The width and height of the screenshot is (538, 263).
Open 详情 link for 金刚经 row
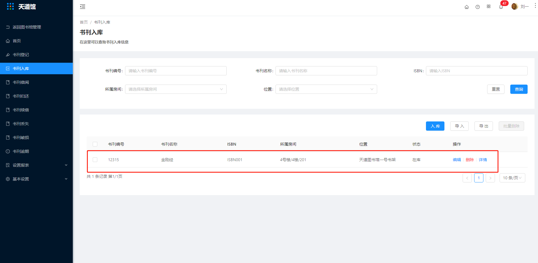(483, 160)
